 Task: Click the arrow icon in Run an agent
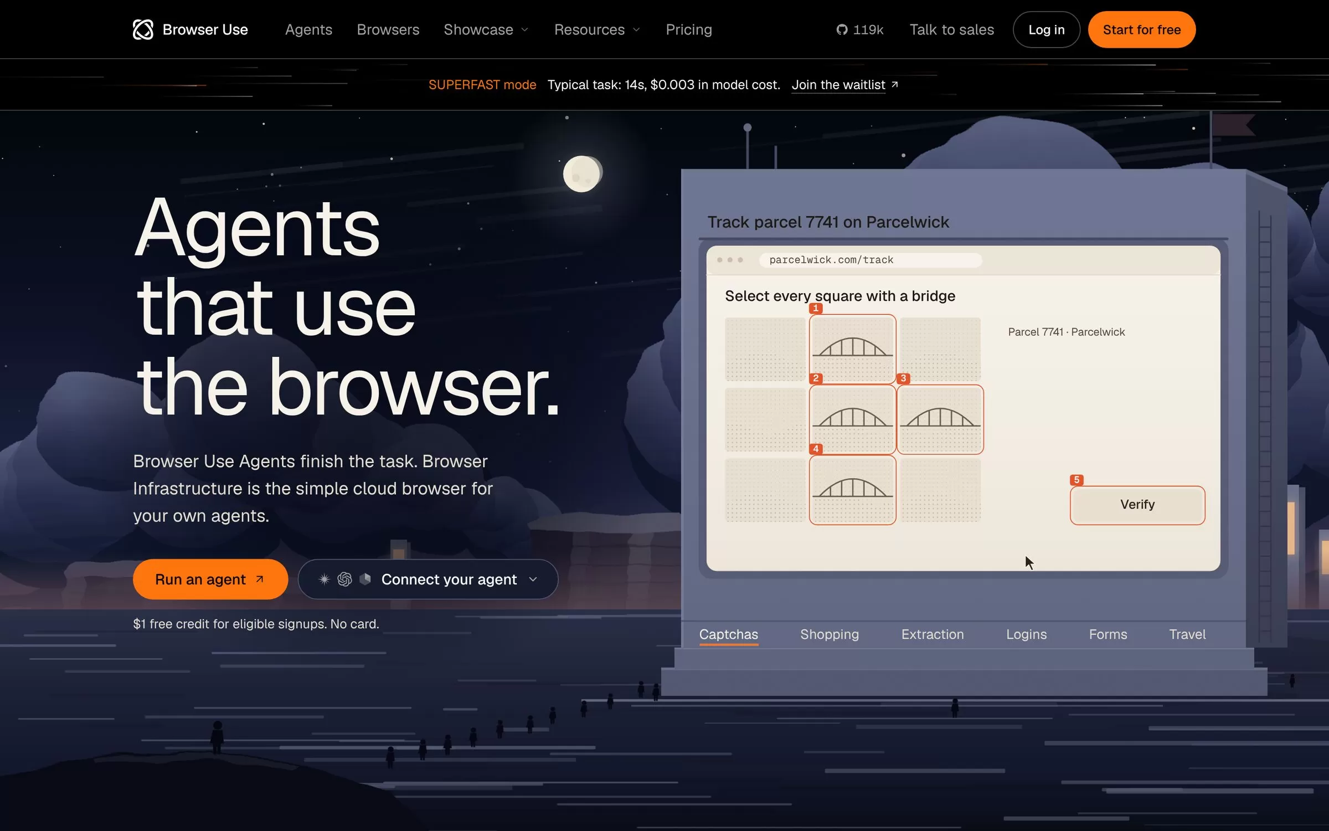(260, 579)
